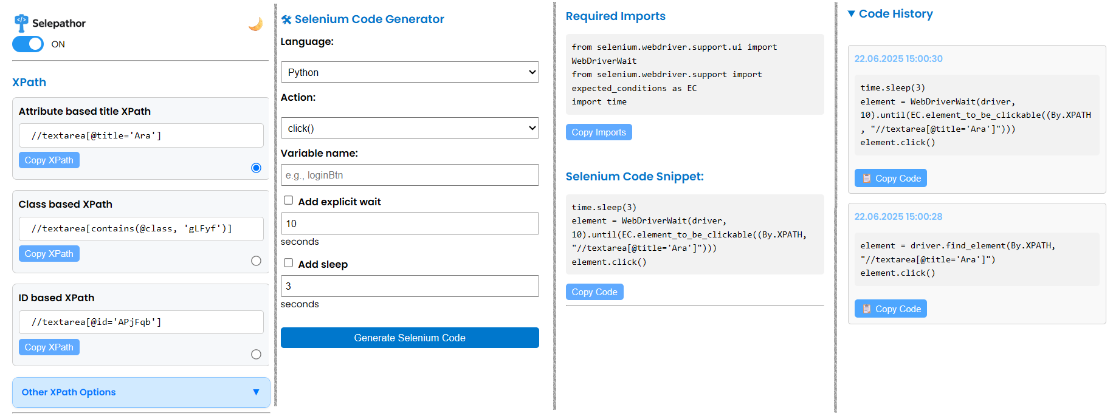
Task: Enable the Add explicit wait checkbox
Action: [x=288, y=200]
